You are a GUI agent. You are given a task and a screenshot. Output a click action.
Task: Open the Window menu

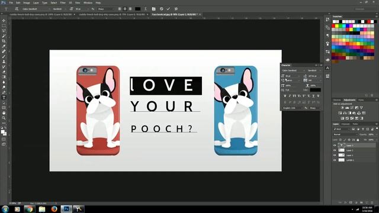pyautogui.click(x=88, y=2)
